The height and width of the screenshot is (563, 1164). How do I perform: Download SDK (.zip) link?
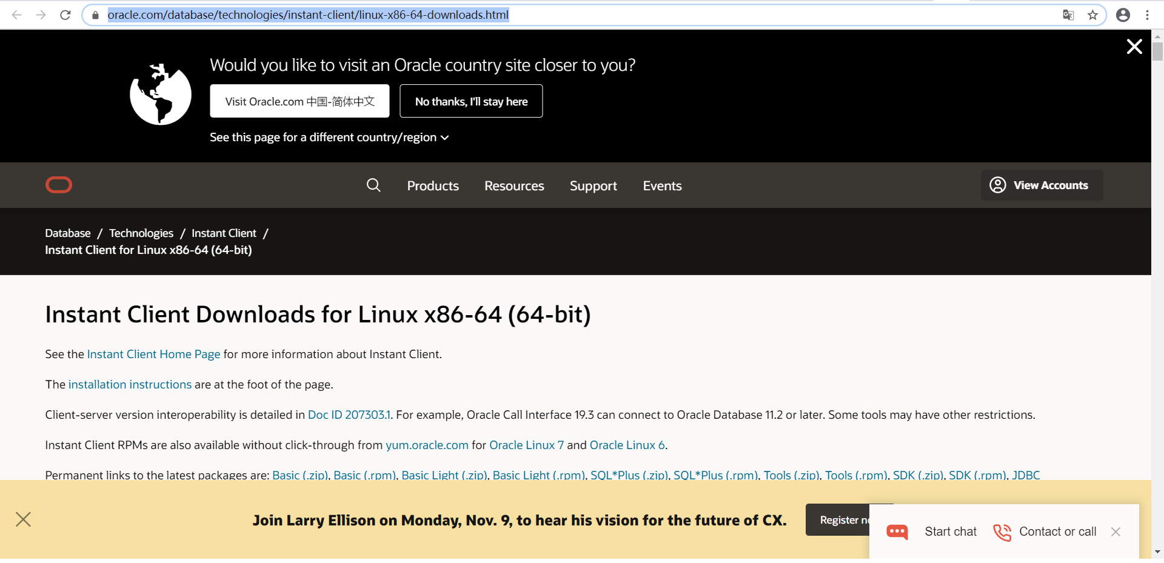(x=918, y=475)
